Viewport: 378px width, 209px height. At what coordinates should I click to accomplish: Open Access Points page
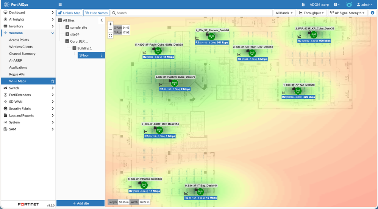pyautogui.click(x=19, y=40)
